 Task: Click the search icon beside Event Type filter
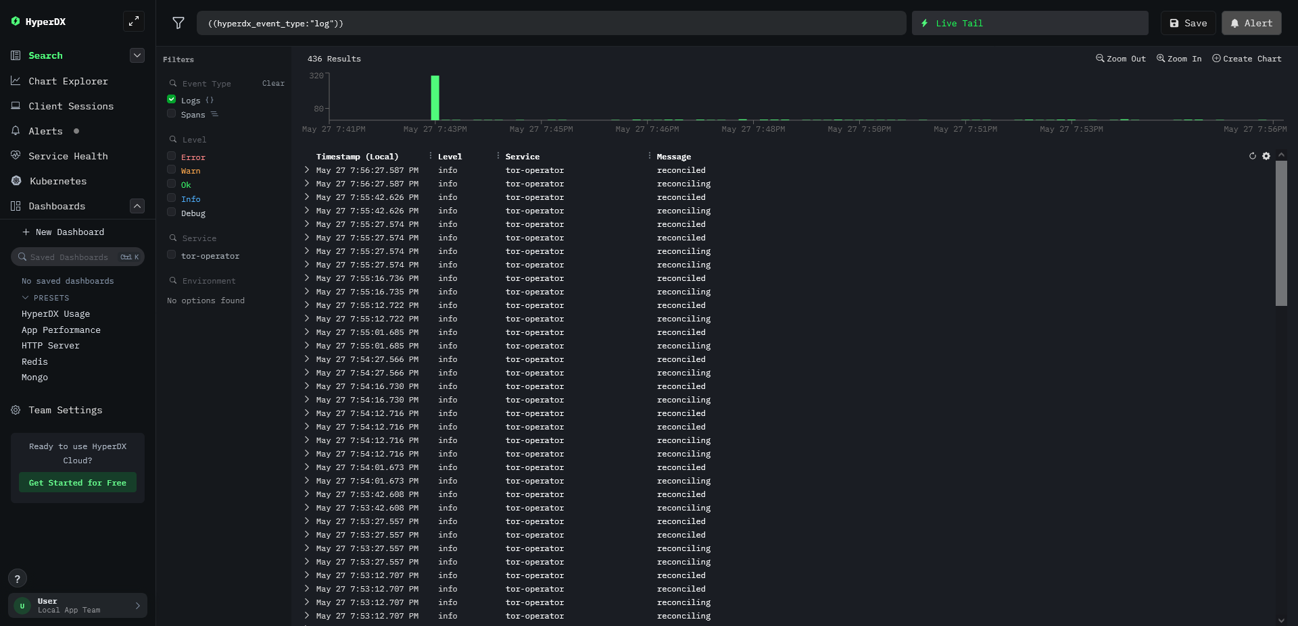pyautogui.click(x=173, y=83)
